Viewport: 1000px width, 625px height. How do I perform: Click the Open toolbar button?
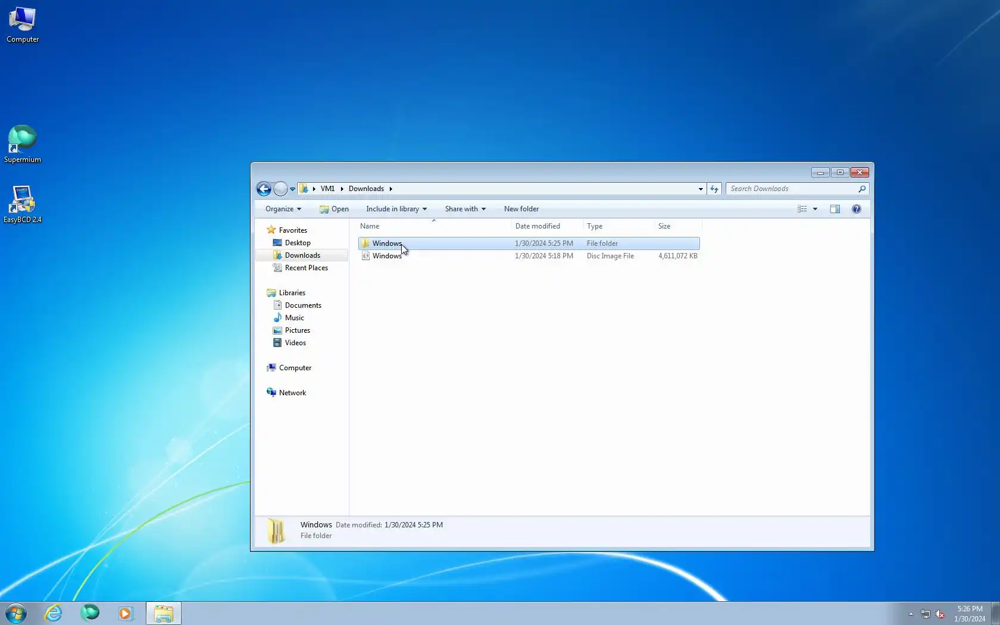coord(335,209)
